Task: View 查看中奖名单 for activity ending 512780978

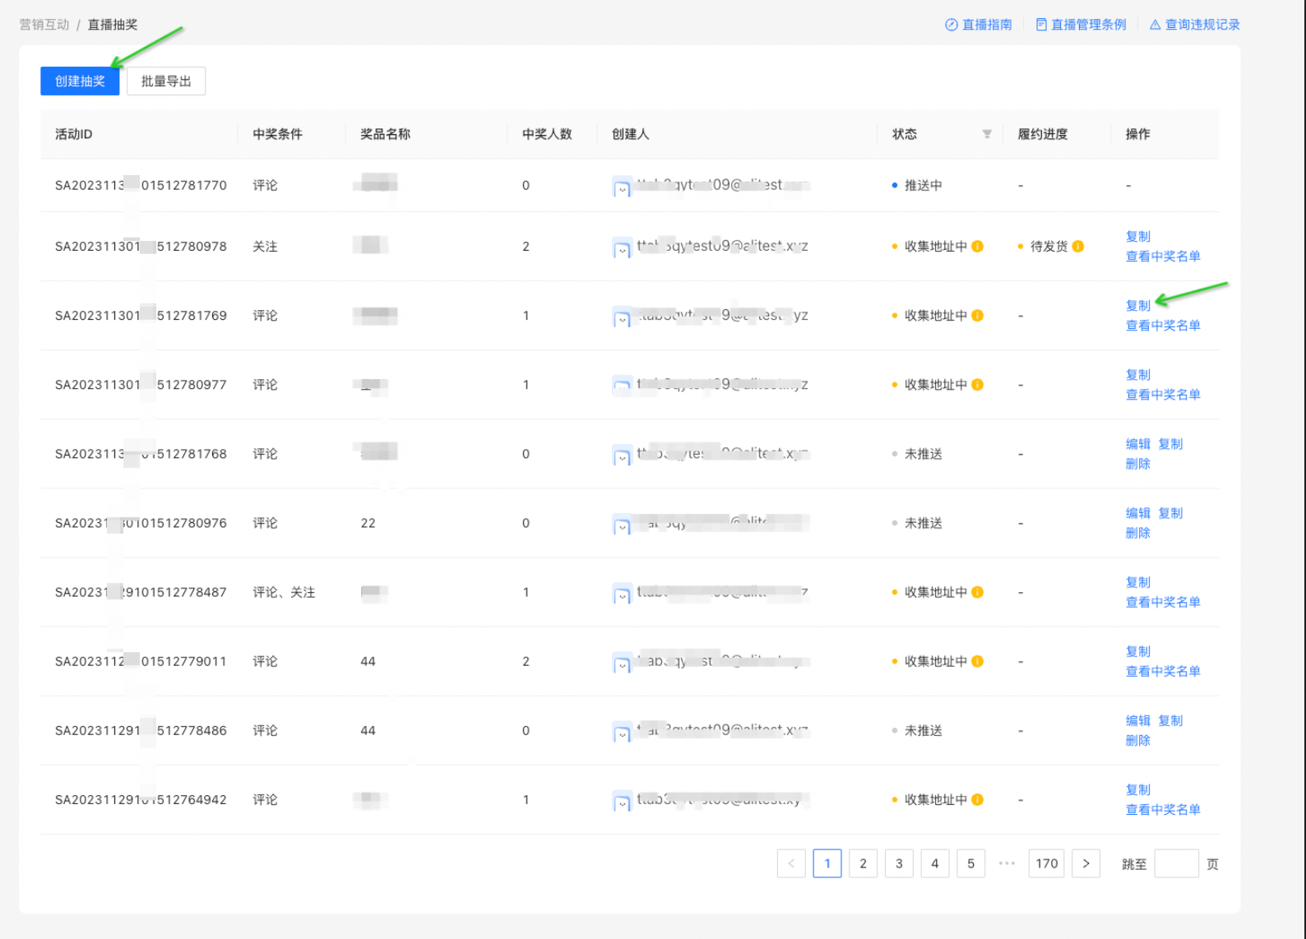Action: 1163,257
